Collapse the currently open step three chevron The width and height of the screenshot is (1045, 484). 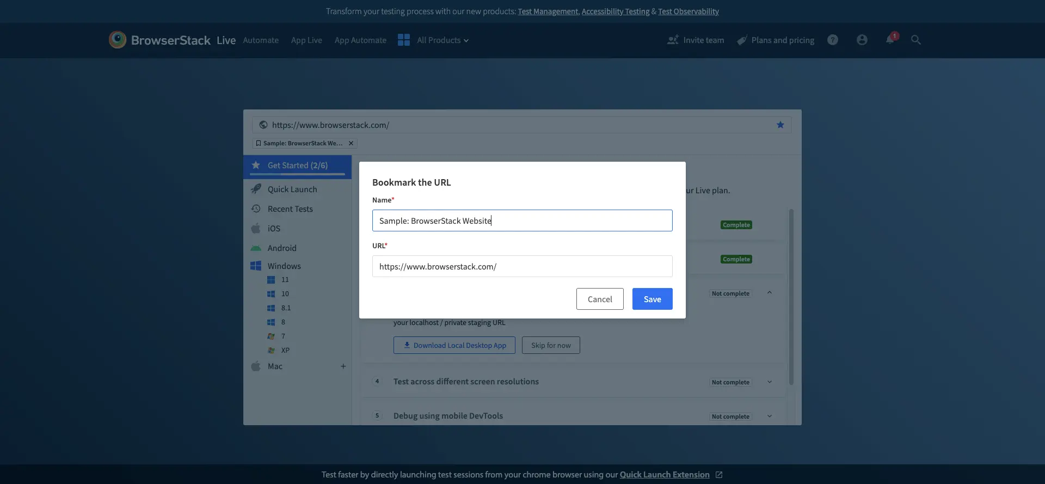[769, 293]
